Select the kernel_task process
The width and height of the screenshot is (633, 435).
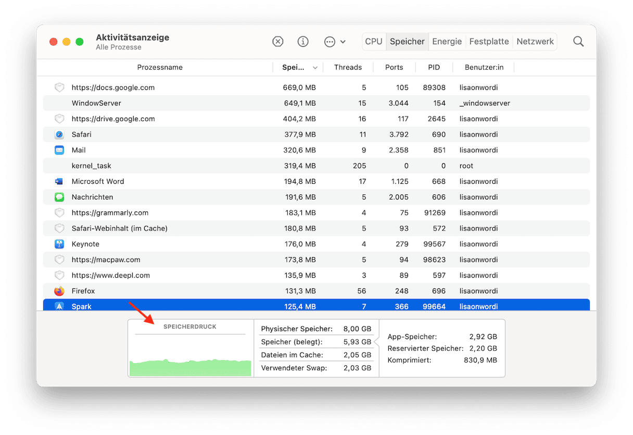(x=92, y=166)
